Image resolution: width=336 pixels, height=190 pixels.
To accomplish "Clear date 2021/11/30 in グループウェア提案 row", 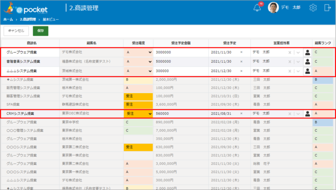I will [x=241, y=52].
